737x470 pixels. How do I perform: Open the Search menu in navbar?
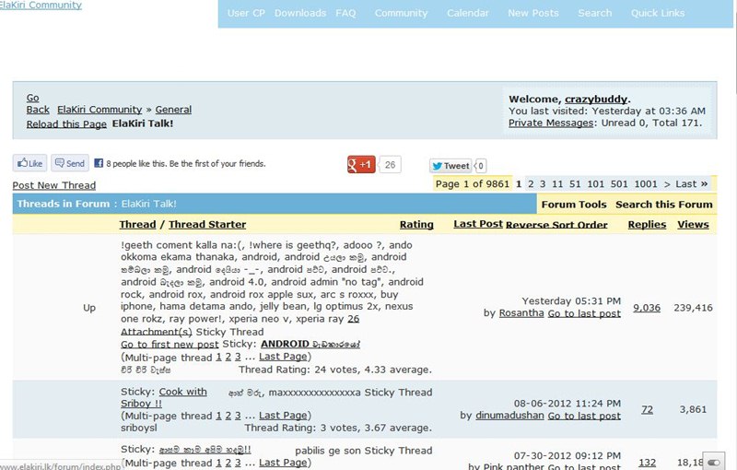click(594, 13)
